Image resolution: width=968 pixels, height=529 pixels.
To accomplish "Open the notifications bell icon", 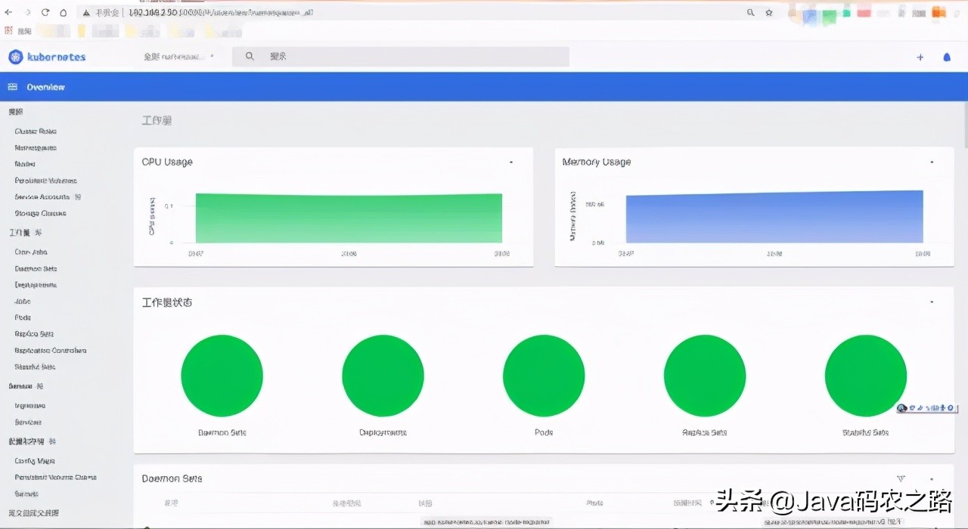I will [x=946, y=57].
